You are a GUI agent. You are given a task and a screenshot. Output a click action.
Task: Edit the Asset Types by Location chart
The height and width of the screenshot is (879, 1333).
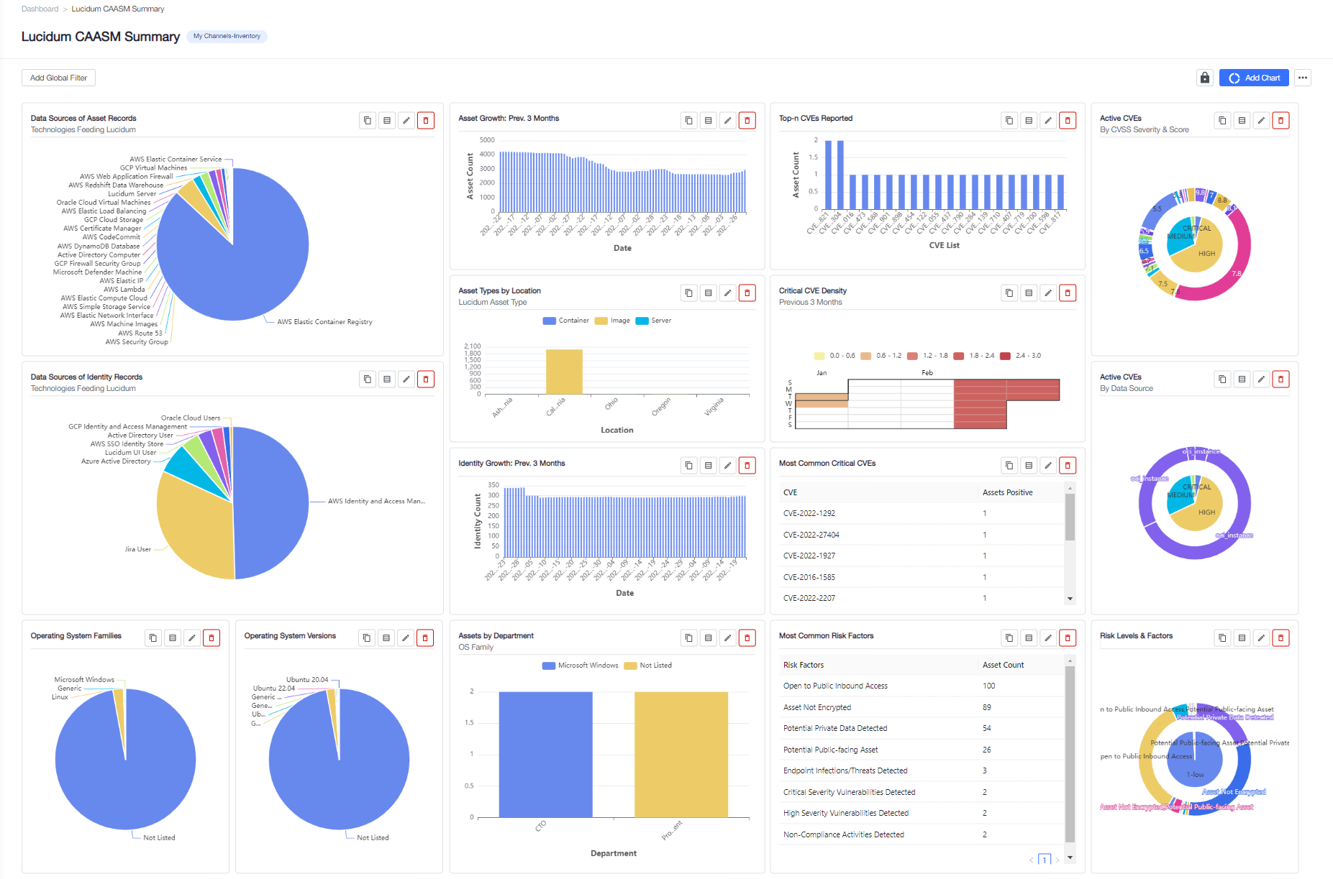tap(728, 293)
